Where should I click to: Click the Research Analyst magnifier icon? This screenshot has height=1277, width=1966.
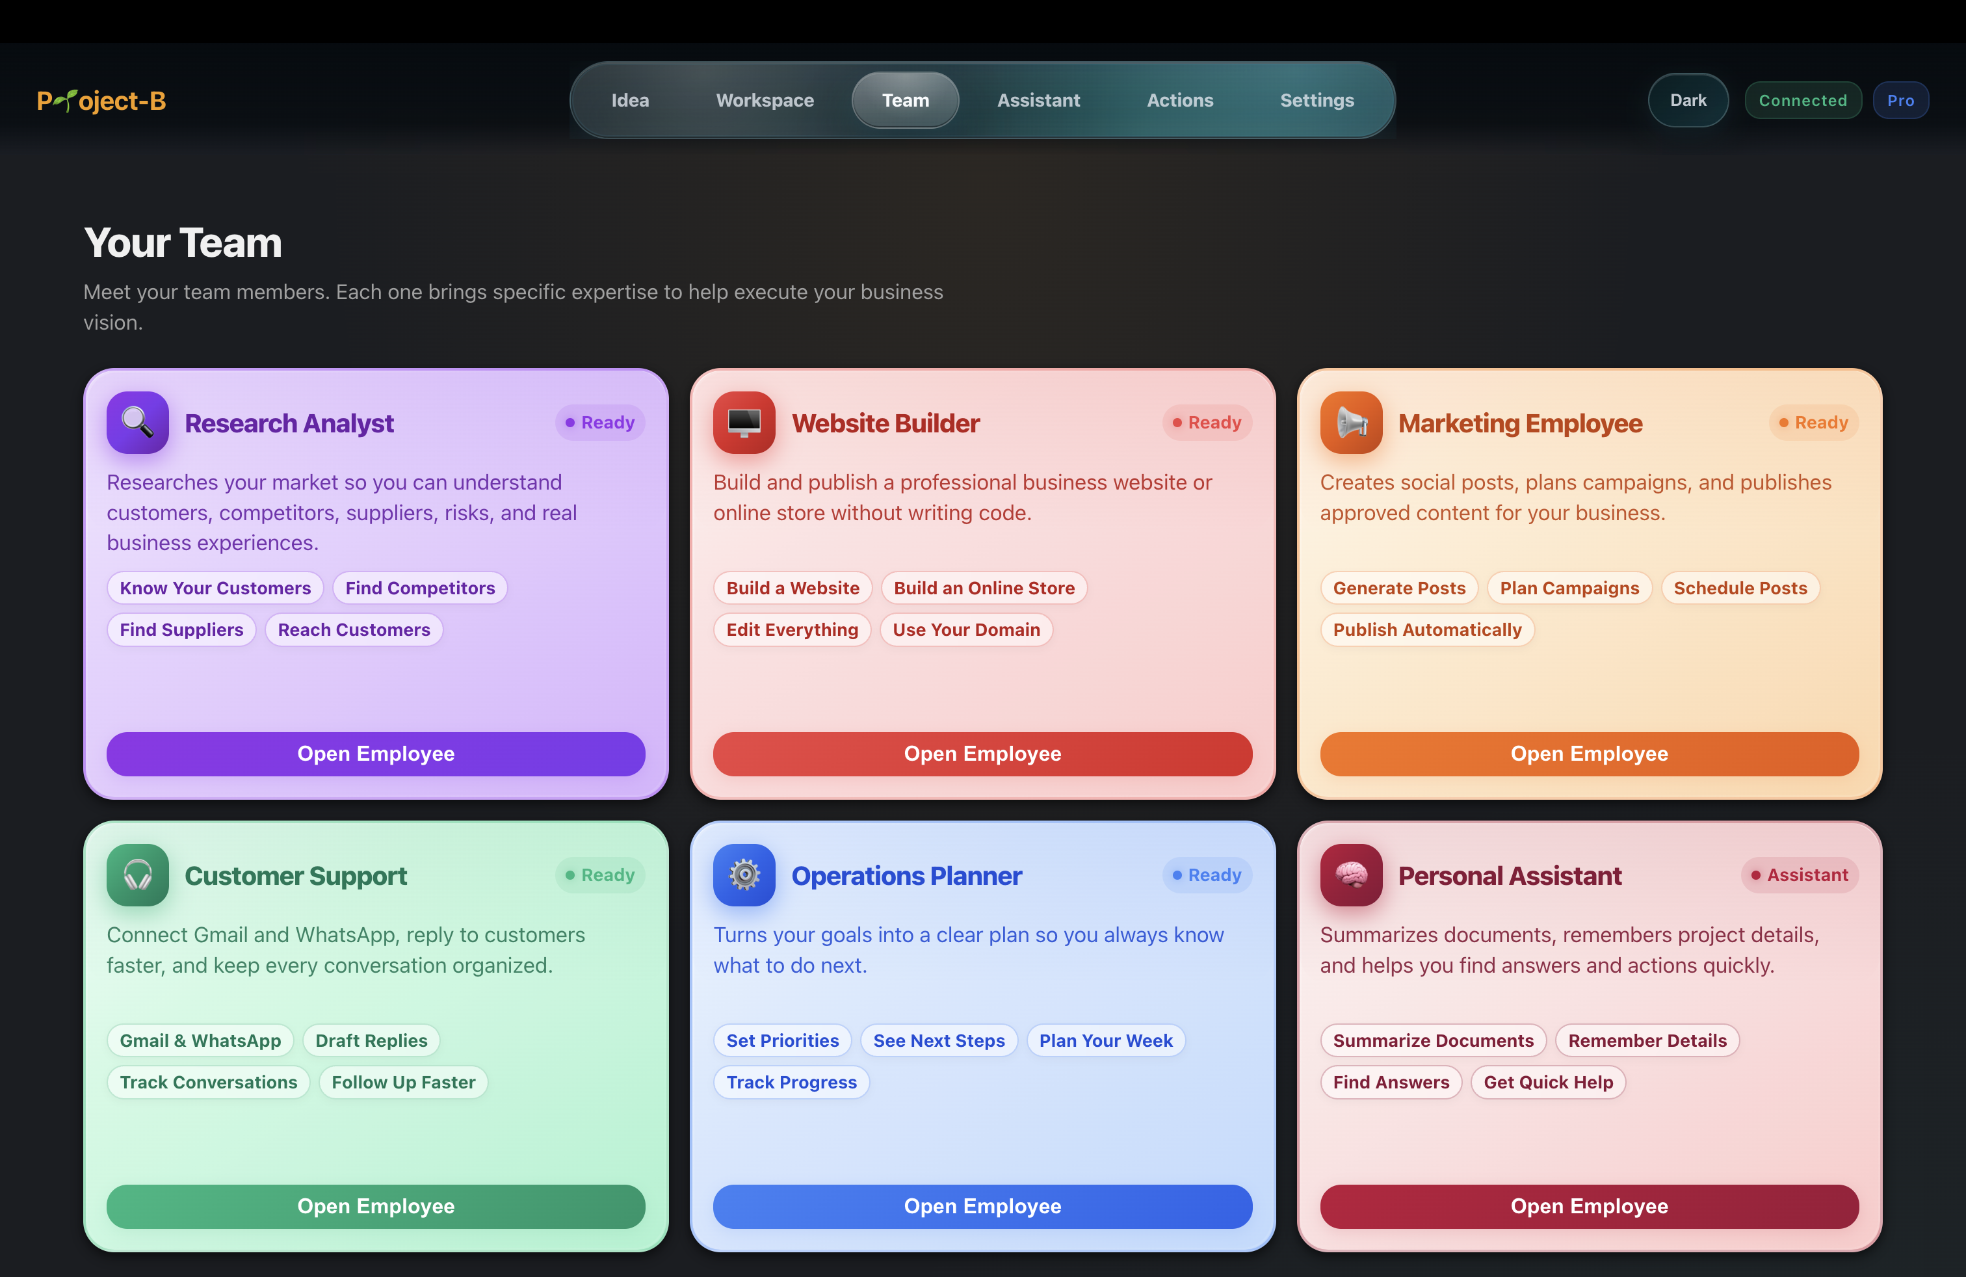(x=137, y=422)
